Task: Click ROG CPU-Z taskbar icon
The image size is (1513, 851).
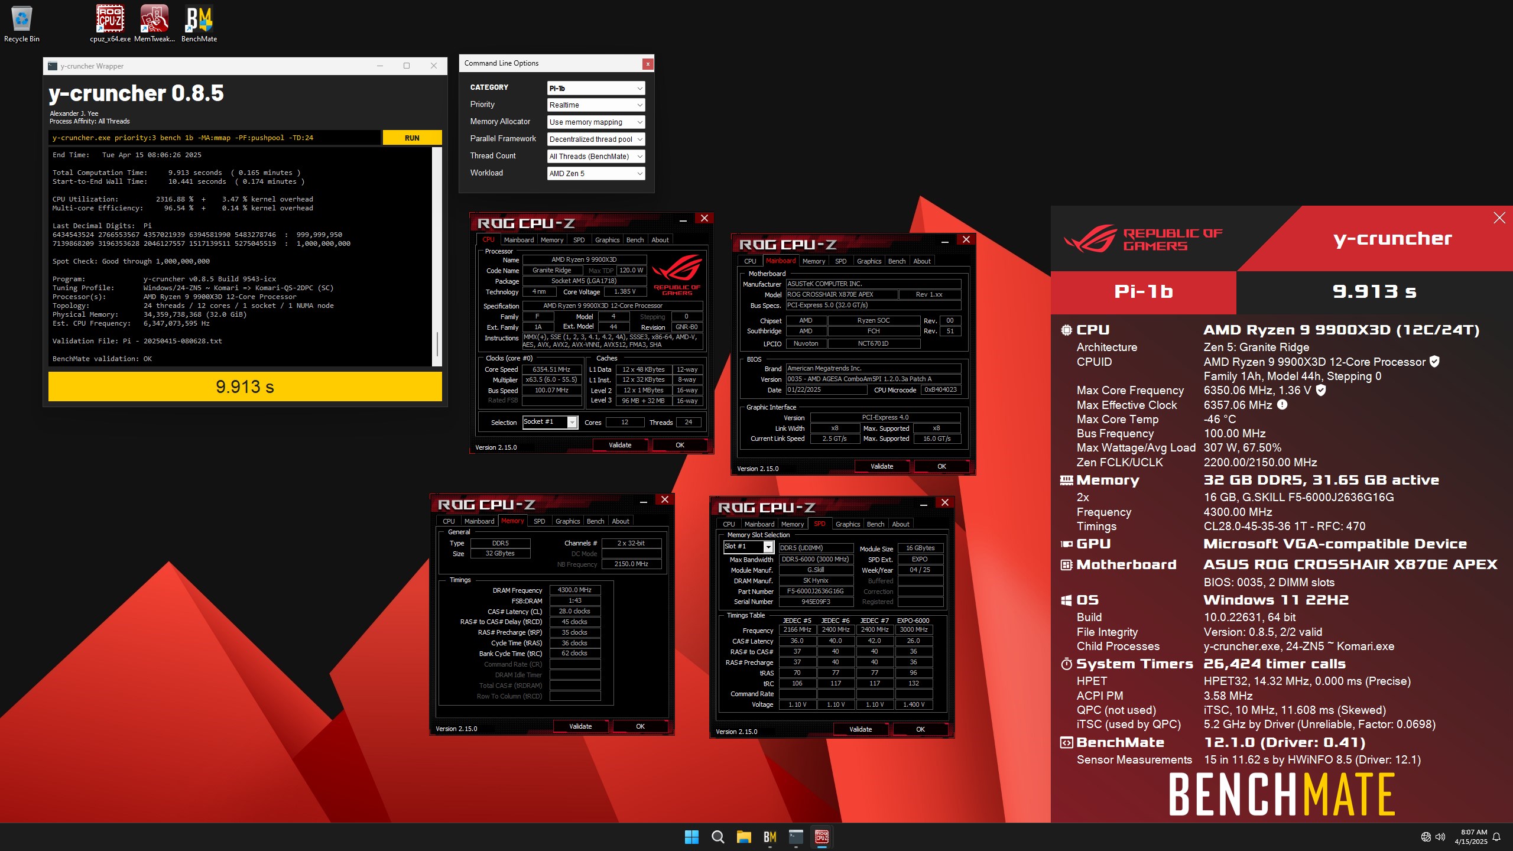Action: (822, 837)
